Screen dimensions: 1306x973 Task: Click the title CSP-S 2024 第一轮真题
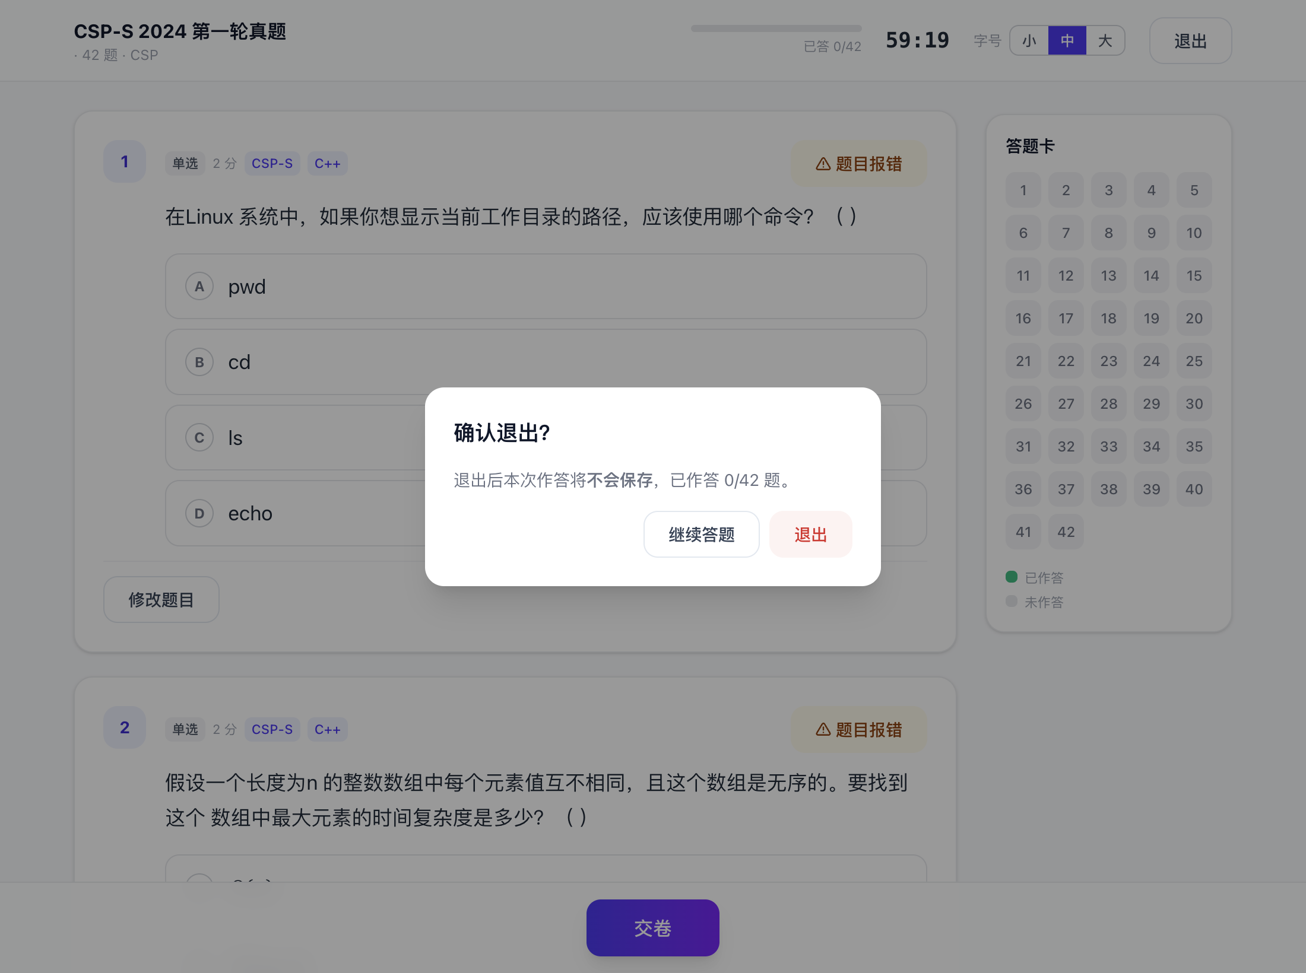180,31
